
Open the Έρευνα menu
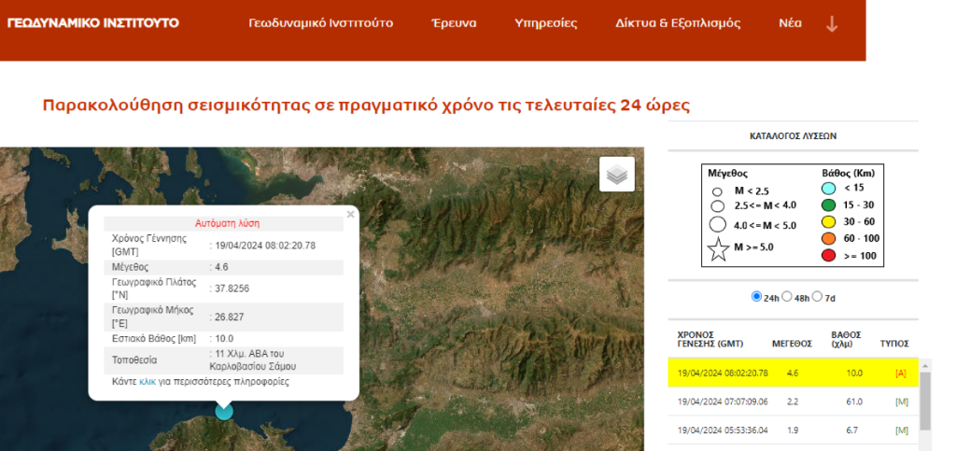(x=454, y=23)
